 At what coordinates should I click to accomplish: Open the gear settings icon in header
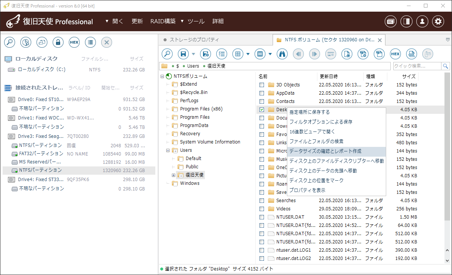[438, 21]
